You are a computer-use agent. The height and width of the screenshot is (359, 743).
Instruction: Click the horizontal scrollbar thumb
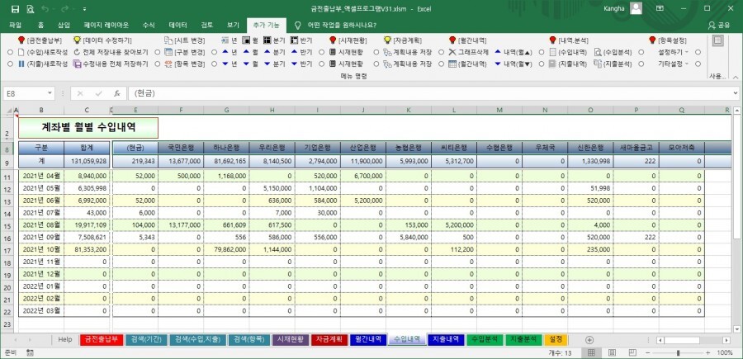pyautogui.click(x=682, y=340)
